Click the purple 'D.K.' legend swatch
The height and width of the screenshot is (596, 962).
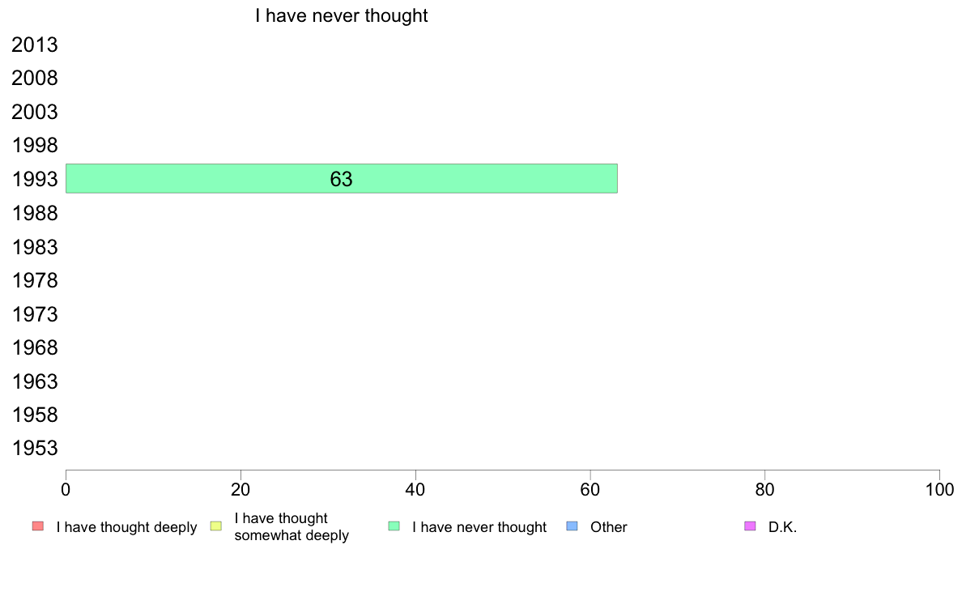point(750,526)
